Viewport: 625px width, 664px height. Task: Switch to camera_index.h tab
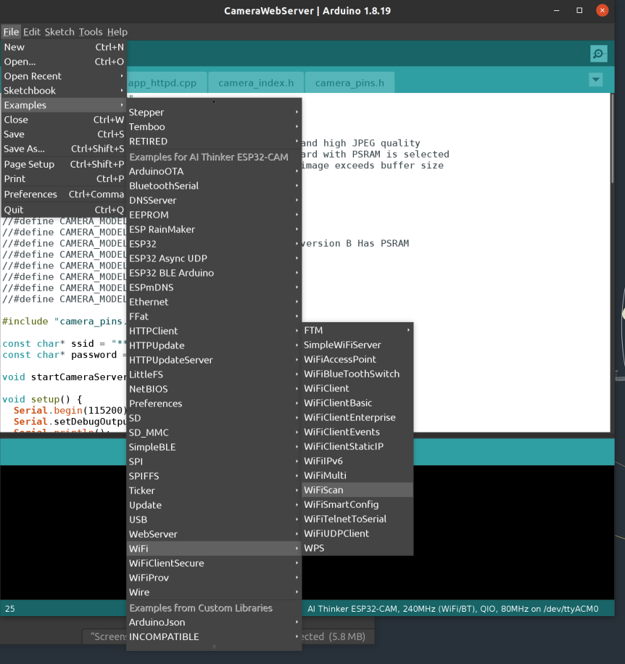click(x=256, y=83)
